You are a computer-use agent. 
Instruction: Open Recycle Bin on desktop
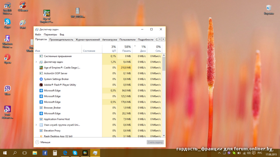[x=269, y=8]
